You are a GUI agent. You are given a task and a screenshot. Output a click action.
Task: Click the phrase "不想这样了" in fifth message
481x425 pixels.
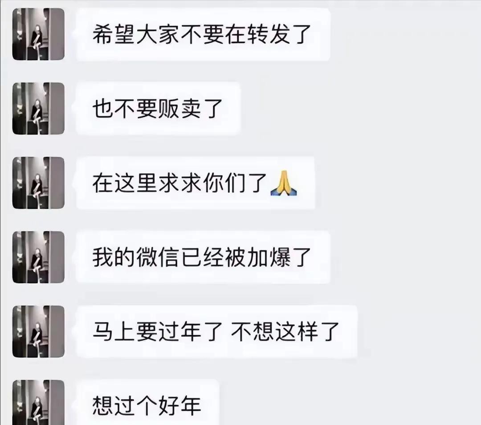(285, 332)
